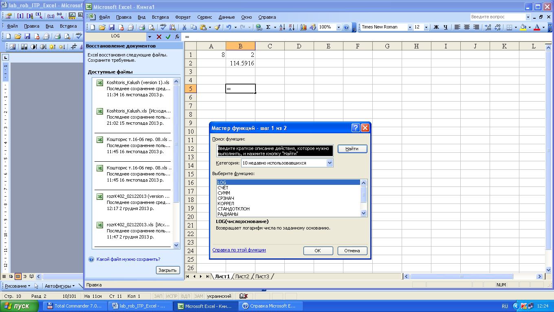
Task: Open Excel Файл menu
Action: click(x=104, y=17)
